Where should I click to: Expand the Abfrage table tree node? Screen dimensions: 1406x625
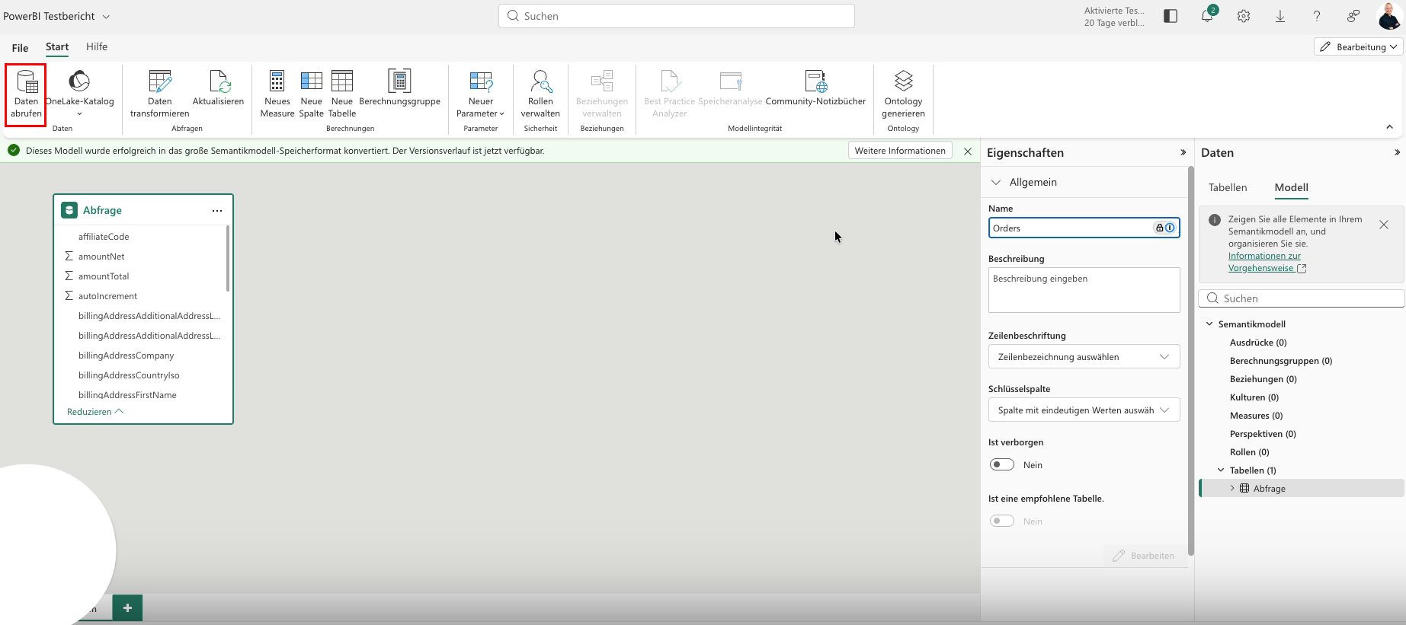coord(1232,489)
